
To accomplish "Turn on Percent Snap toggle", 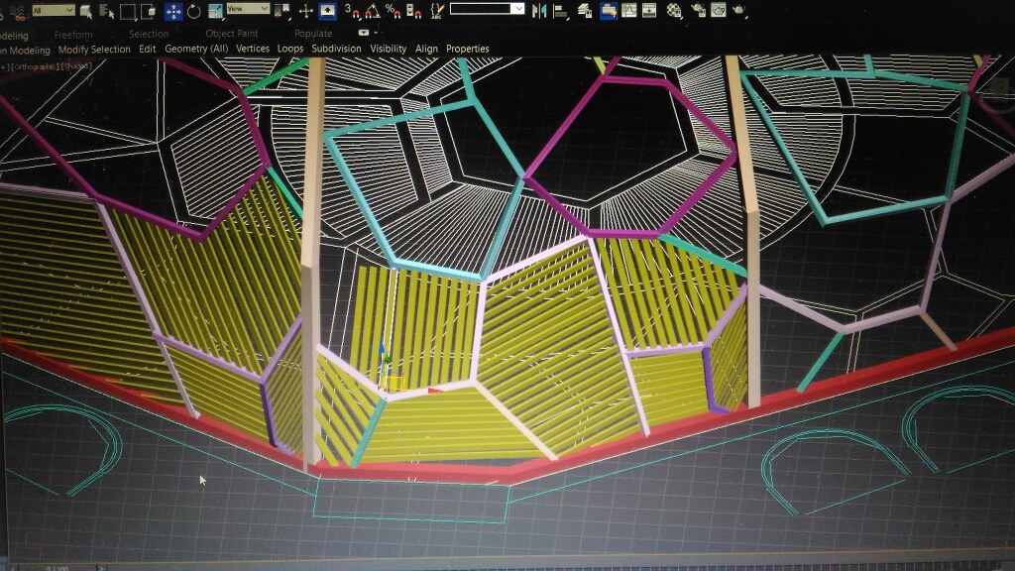I will point(393,11).
